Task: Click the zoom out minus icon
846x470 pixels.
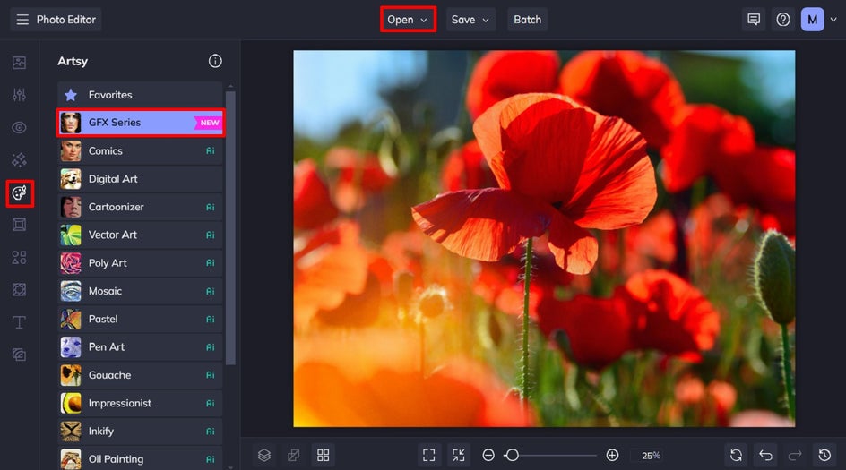Action: tap(488, 456)
